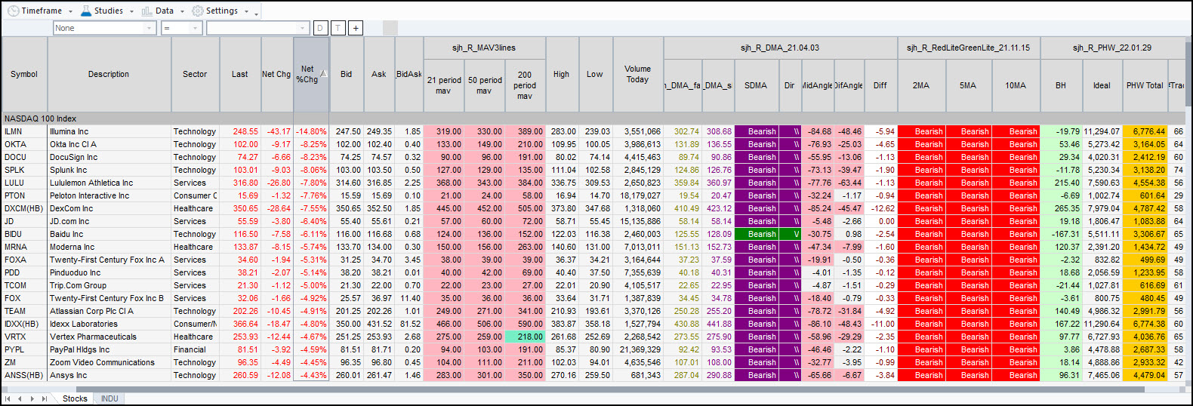The height and width of the screenshot is (406, 1193).
Task: Select the sjh_R_PHW_22.01.29 group header
Action: coord(1112,48)
